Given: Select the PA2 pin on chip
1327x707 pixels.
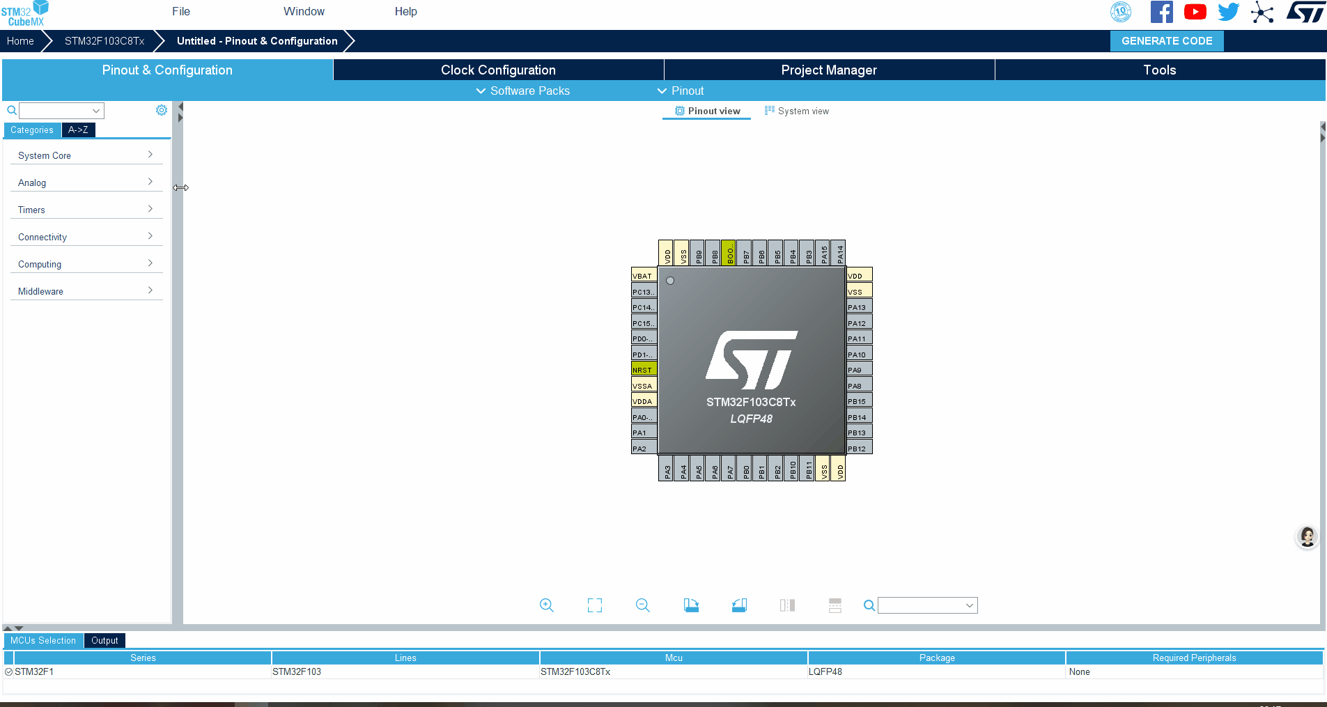Looking at the screenshot, I should (x=644, y=448).
